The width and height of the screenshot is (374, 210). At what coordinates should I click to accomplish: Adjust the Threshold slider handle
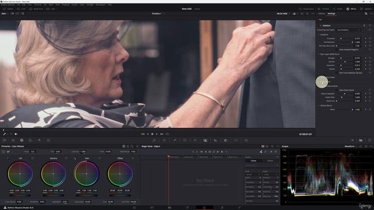pyautogui.click(x=341, y=38)
